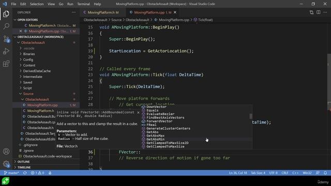Open Source Control view in activity bar

coord(6,39)
